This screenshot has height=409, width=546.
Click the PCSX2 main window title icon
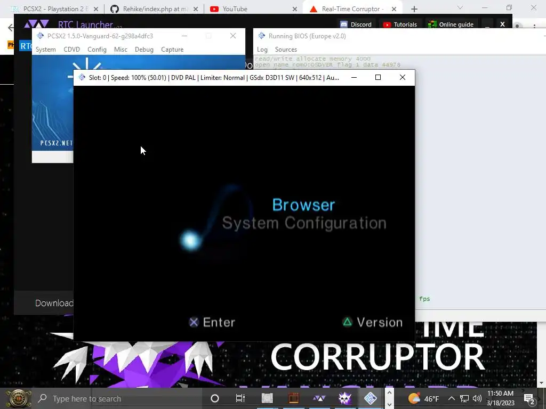click(x=40, y=36)
